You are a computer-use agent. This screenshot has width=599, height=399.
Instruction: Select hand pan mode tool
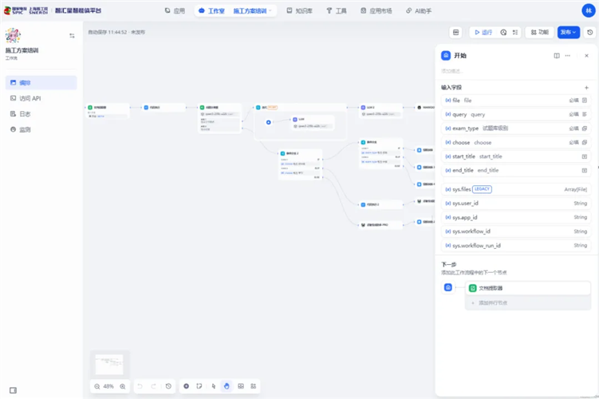227,386
